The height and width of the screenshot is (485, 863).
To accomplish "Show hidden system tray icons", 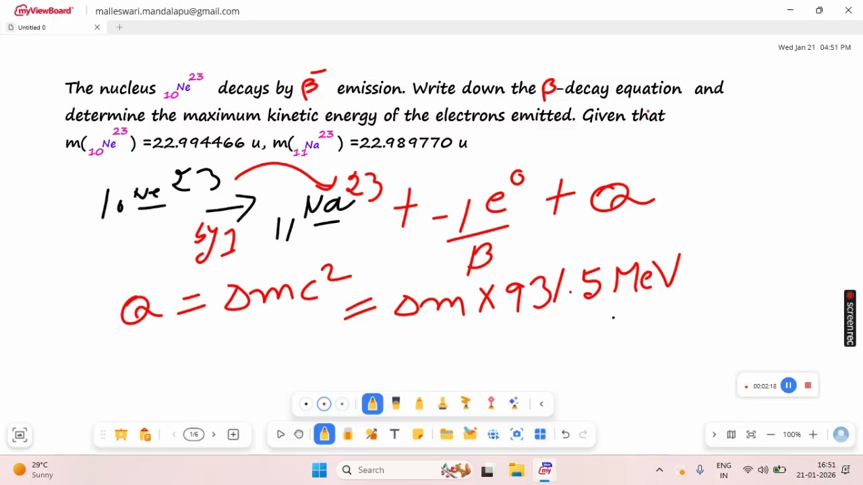I will (x=659, y=470).
